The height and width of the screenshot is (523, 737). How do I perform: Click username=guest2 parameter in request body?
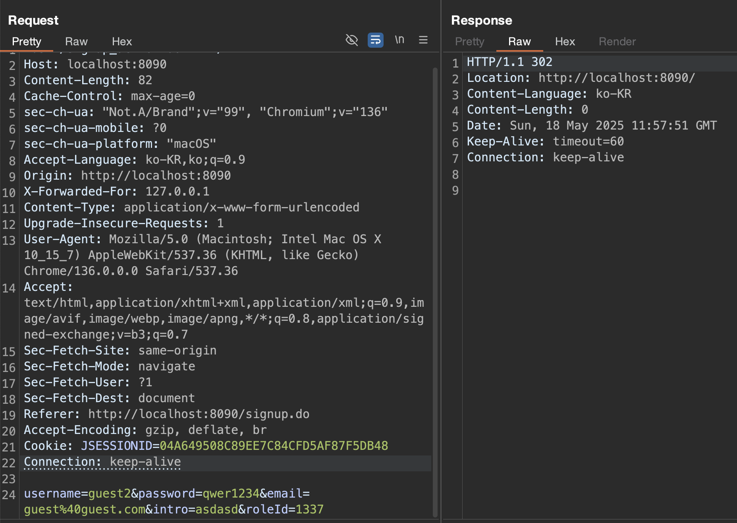coord(77,494)
